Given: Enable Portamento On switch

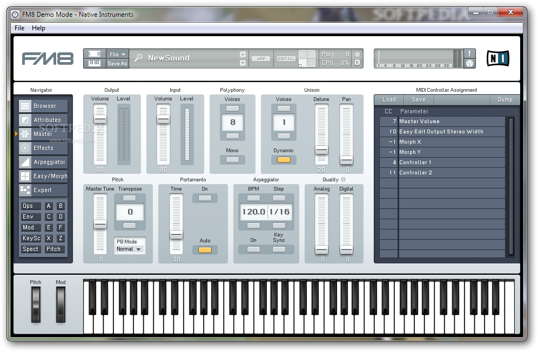Looking at the screenshot, I should click(x=205, y=198).
